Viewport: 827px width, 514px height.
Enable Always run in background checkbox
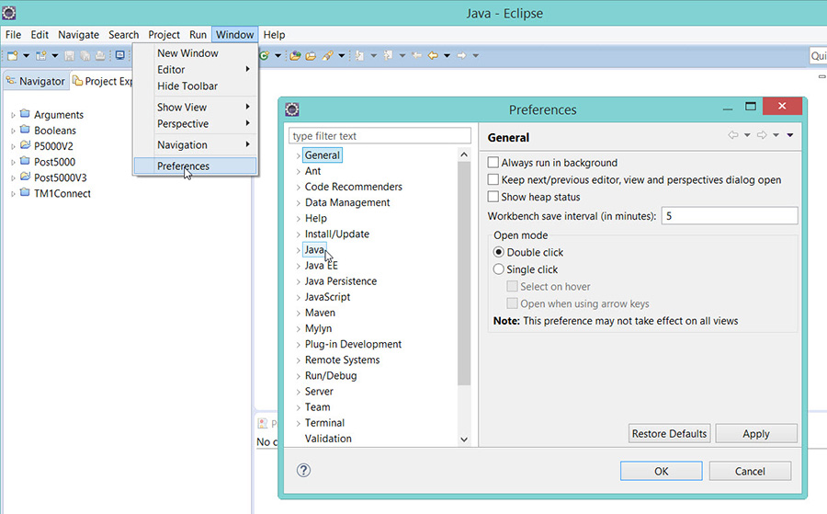(x=493, y=163)
